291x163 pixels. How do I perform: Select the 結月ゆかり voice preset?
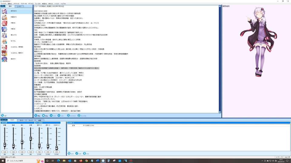(x=16, y=11)
